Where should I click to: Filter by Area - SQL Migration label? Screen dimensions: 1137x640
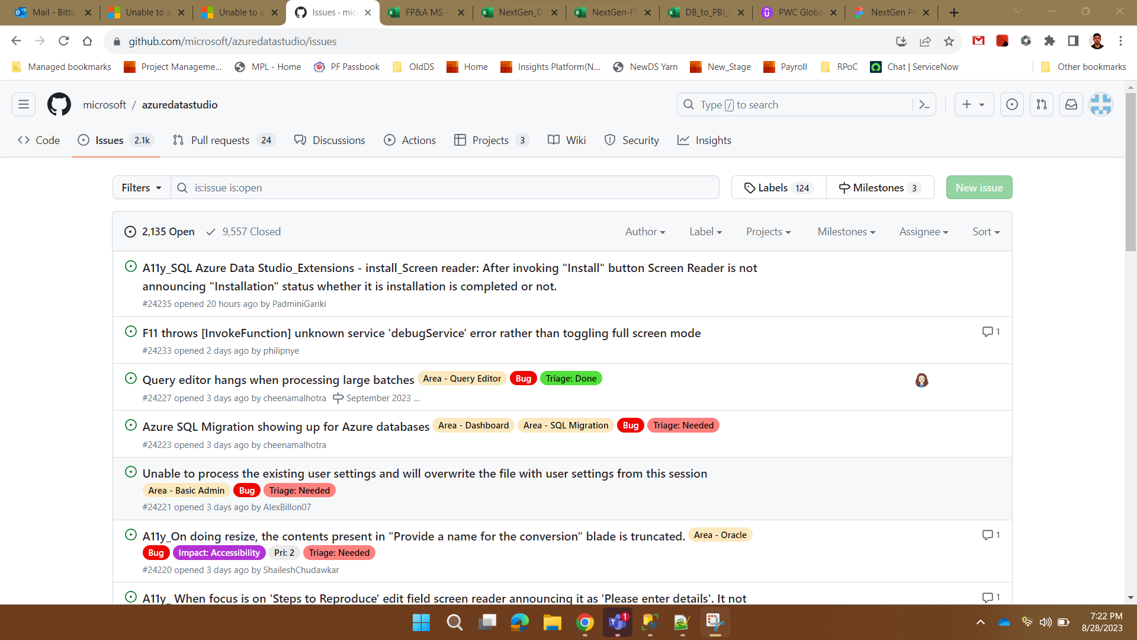pyautogui.click(x=566, y=425)
